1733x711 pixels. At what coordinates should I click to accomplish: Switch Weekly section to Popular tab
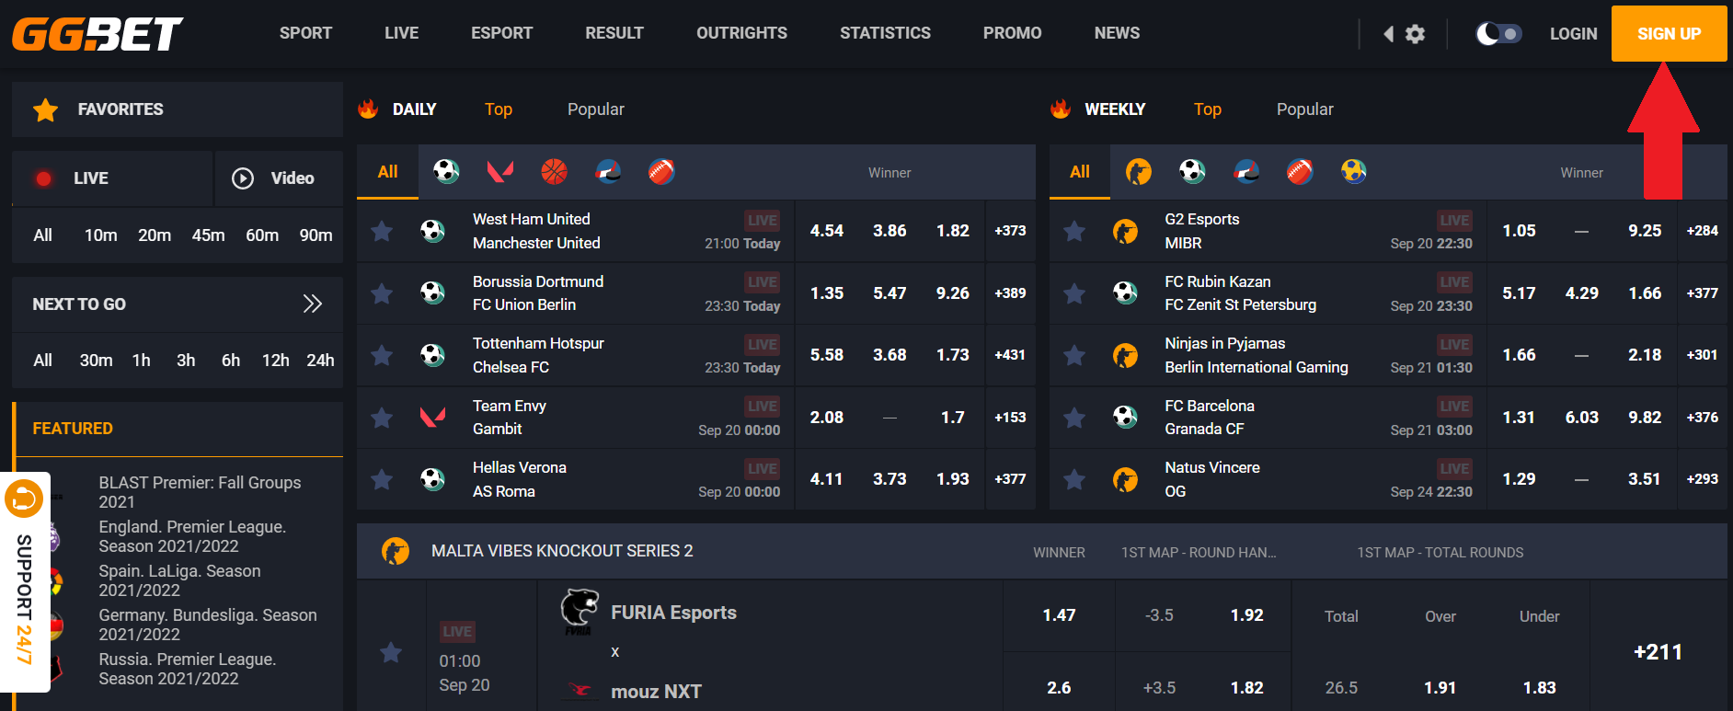(x=1305, y=109)
